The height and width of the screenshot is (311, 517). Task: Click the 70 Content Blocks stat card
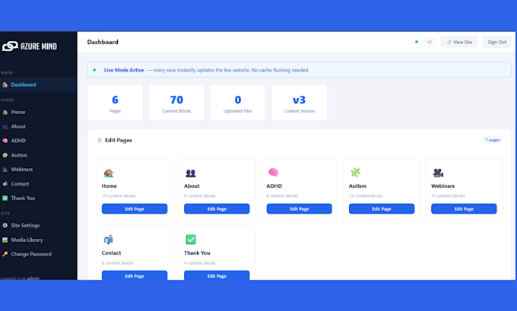coord(176,103)
